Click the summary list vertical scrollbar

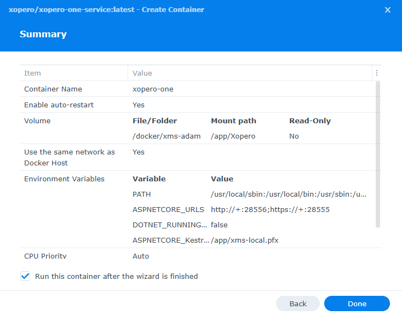click(377, 153)
